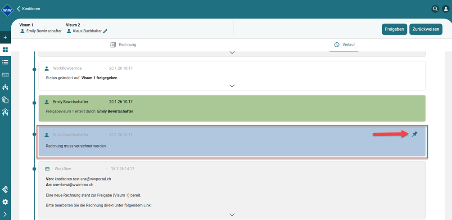Click sender address kreditoren.test-ane@wwportal.ch

(x=83, y=179)
